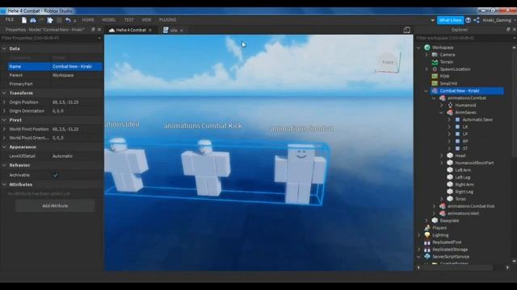Toggle the Archivable checkbox
The image size is (517, 290).
(56, 176)
